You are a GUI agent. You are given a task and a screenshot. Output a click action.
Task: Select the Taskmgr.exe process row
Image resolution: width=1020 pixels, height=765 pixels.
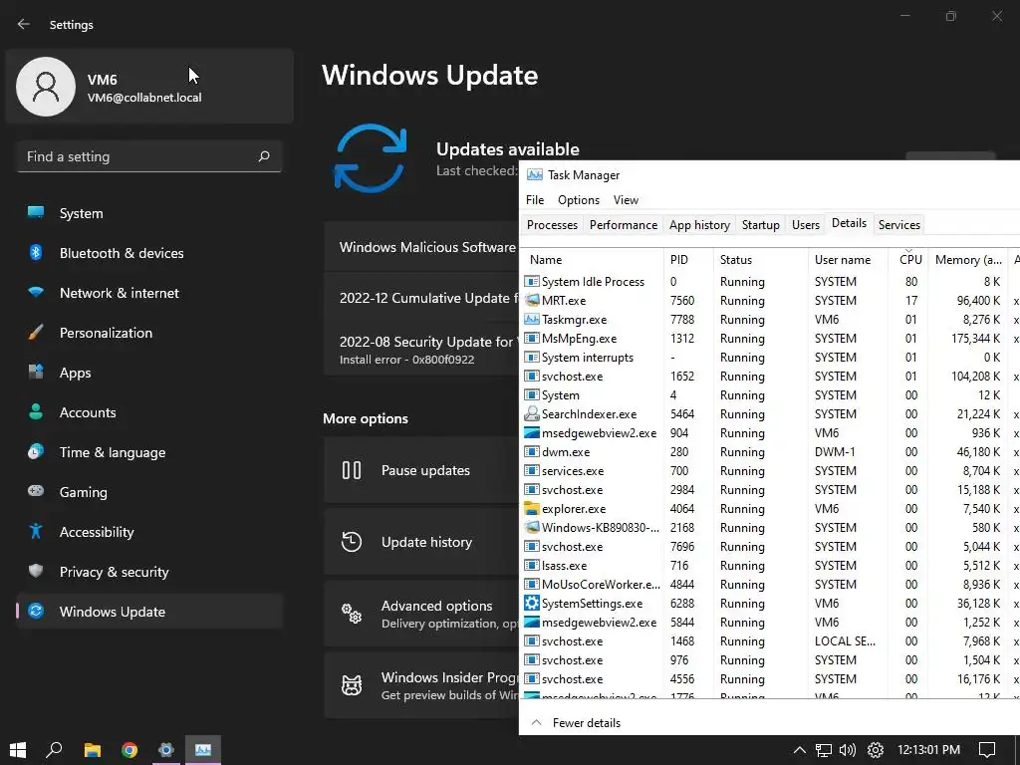pyautogui.click(x=771, y=320)
